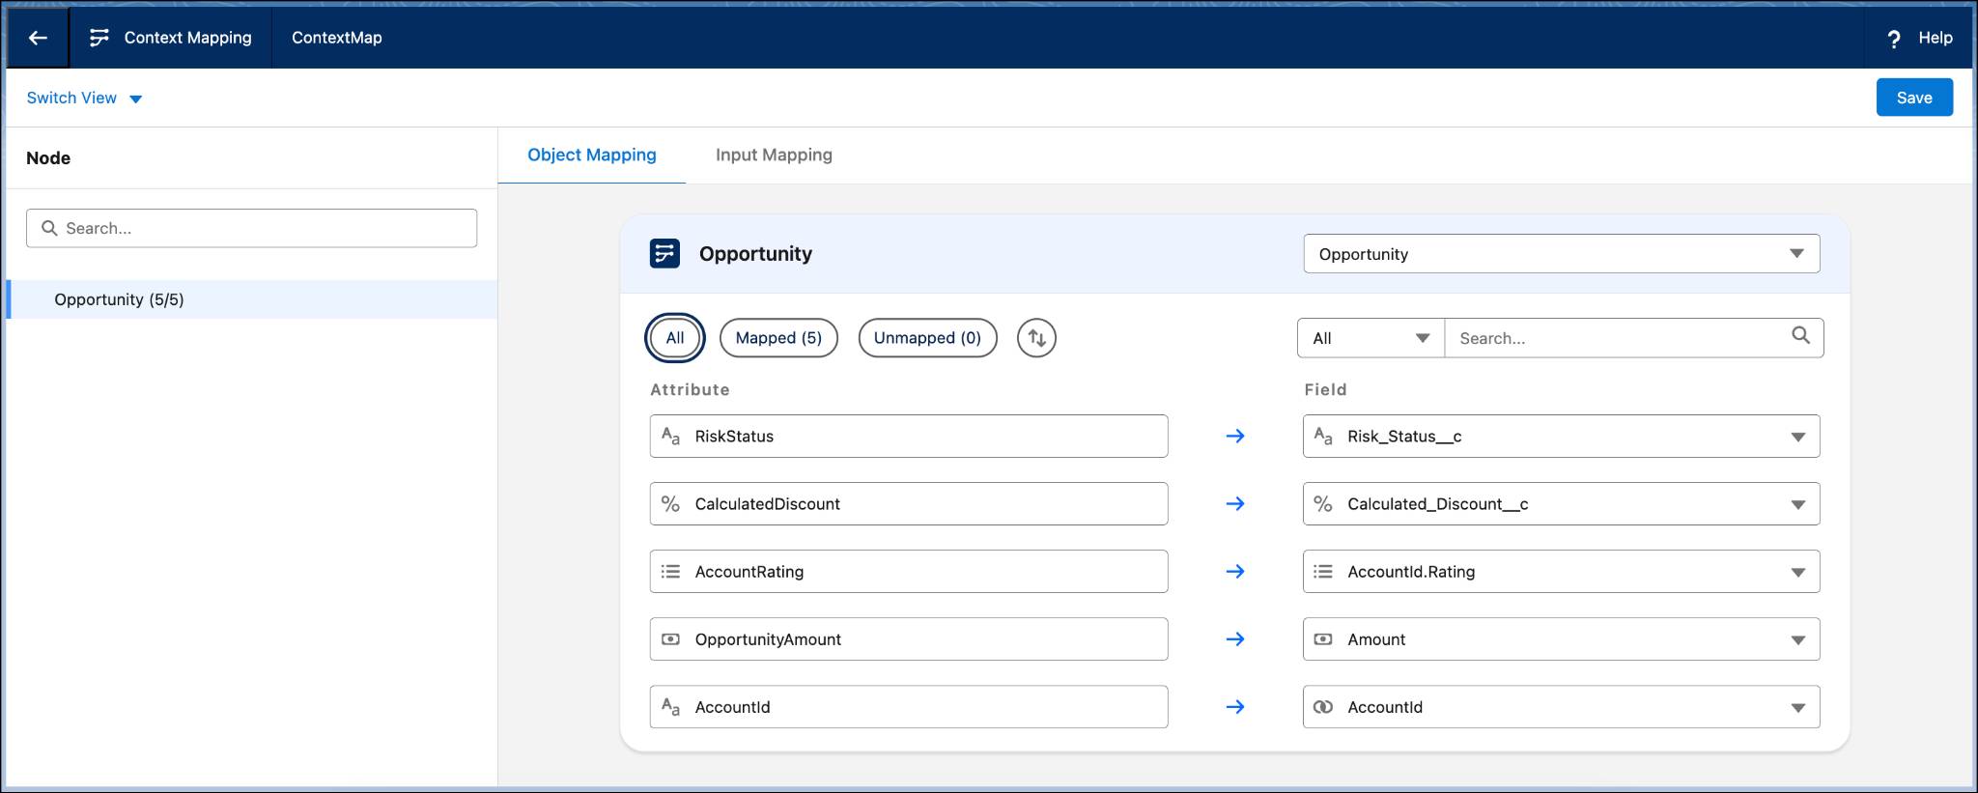The width and height of the screenshot is (1978, 793).
Task: Select the Opportunity (5/5) node
Action: point(252,299)
